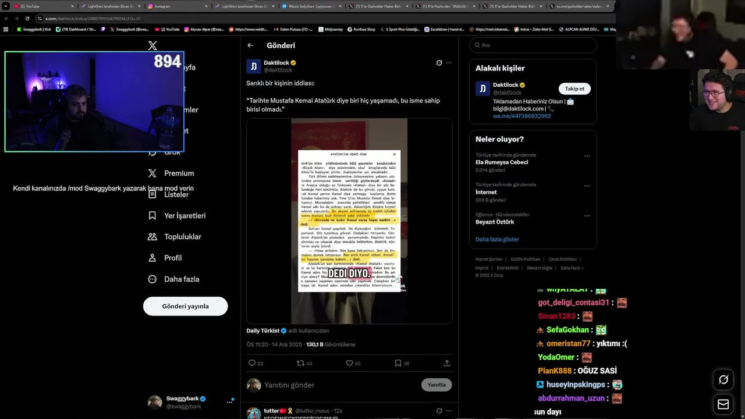
Task: Go to Profil in sidebar
Action: click(165, 258)
